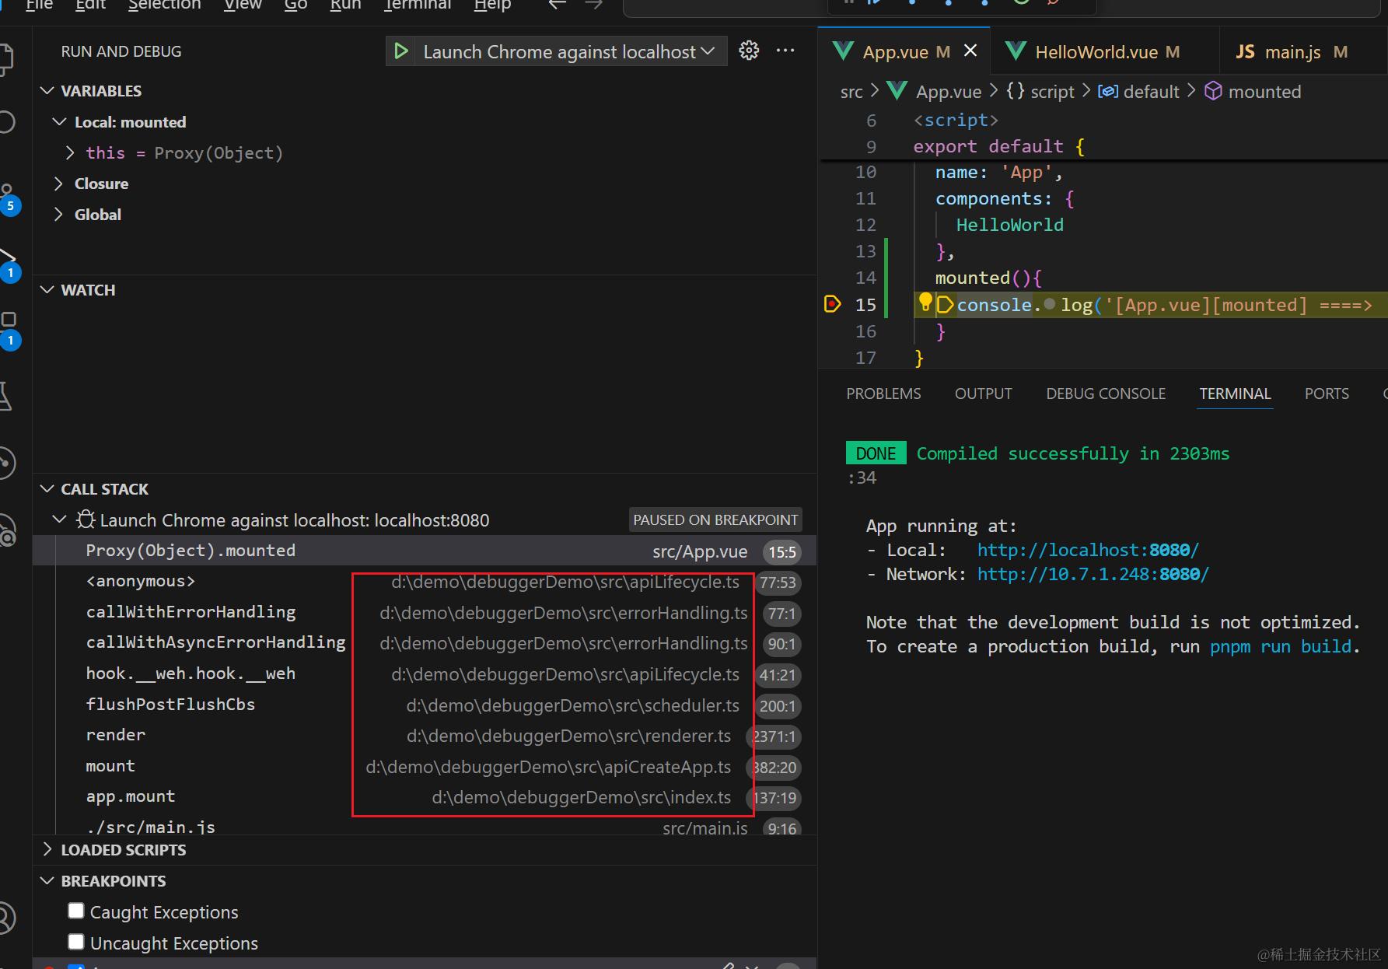
Task: Open the http://10.7.1.248:8080/ network link
Action: pos(1093,574)
